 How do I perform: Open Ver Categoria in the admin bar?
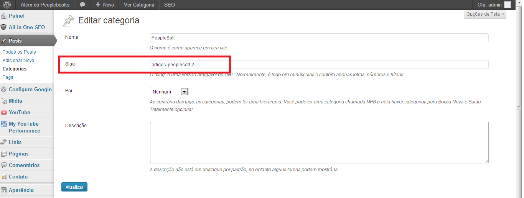tap(139, 5)
